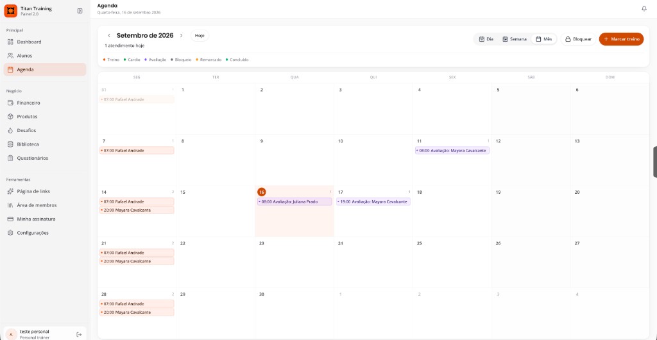Open Rafael Andrade 07:00 event on day 14
This screenshot has height=340, width=657.
(137, 202)
